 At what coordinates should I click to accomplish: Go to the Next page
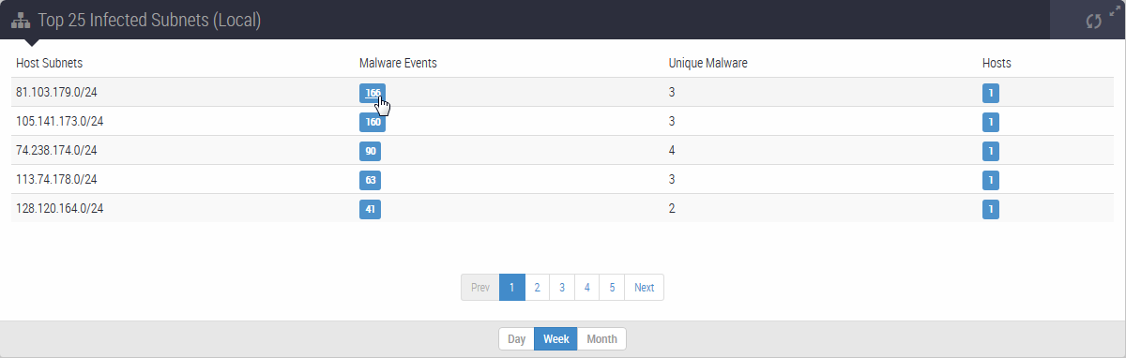(x=644, y=288)
